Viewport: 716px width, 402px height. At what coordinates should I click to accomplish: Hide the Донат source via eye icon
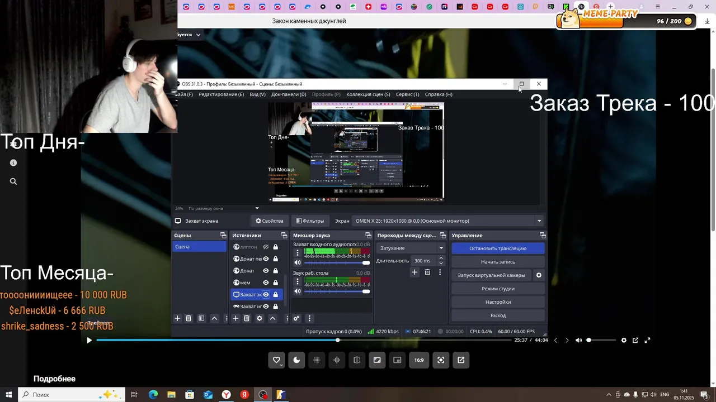click(266, 271)
